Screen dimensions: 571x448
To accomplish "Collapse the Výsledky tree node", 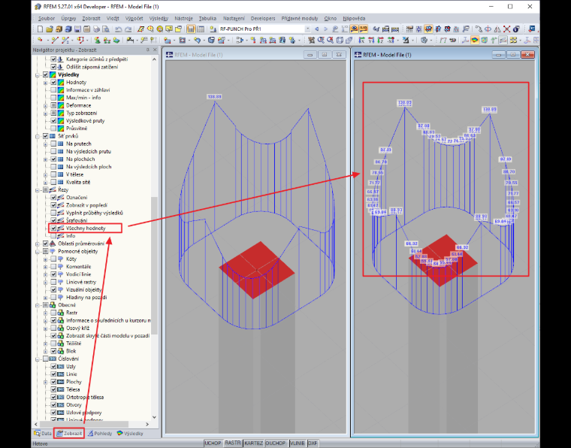I will click(x=38, y=74).
